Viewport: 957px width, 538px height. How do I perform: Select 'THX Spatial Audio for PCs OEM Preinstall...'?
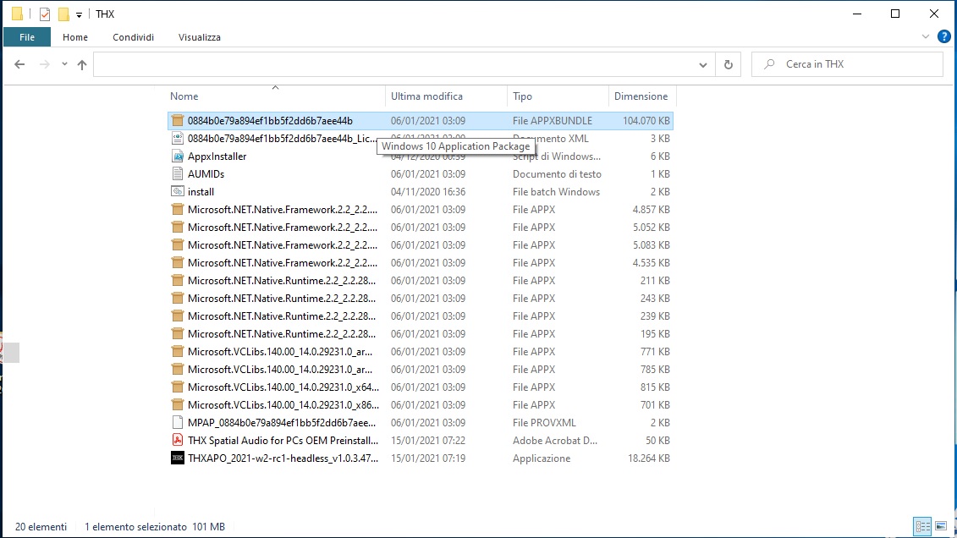tap(283, 440)
